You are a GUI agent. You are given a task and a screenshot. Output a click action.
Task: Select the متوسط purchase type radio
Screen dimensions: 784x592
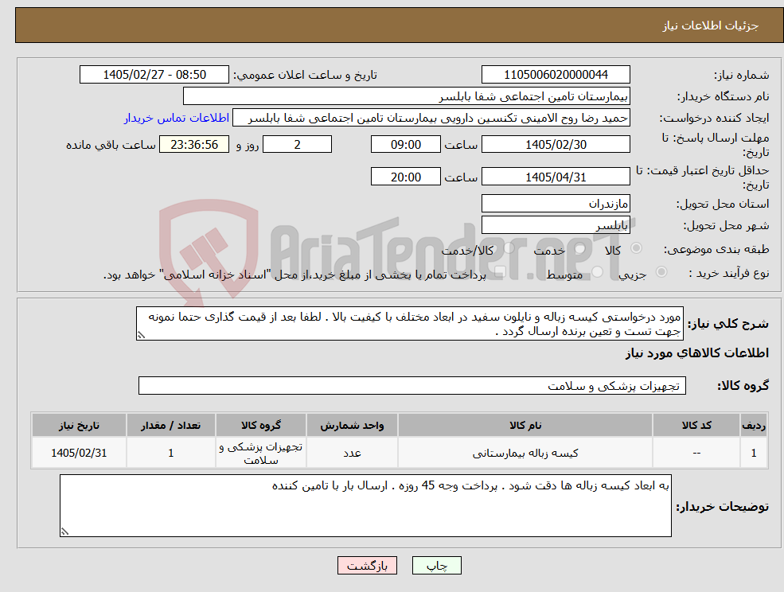click(x=598, y=271)
